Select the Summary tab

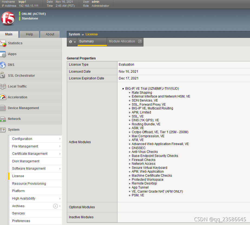[92, 42]
